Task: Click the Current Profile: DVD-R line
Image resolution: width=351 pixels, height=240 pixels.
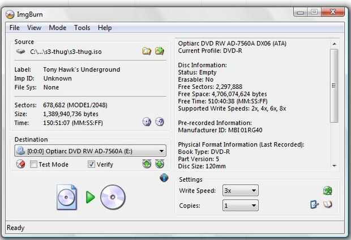Action: [210, 50]
